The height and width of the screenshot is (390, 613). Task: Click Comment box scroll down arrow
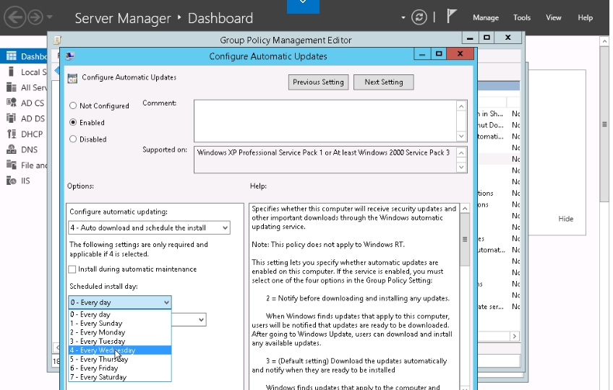click(x=461, y=136)
